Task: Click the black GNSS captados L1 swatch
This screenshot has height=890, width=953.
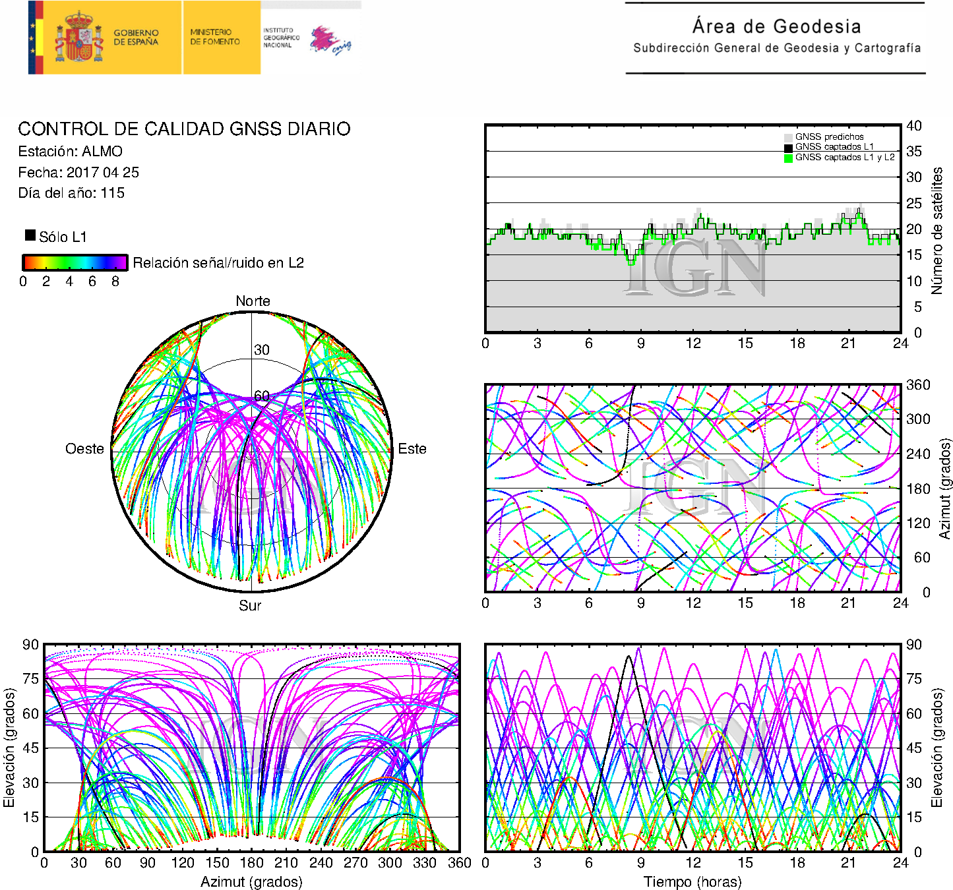Action: (x=787, y=147)
